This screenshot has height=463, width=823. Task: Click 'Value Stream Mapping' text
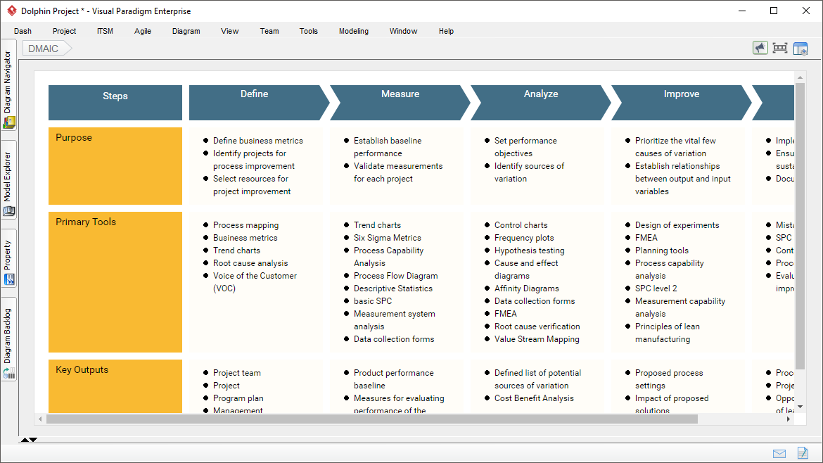click(x=537, y=339)
